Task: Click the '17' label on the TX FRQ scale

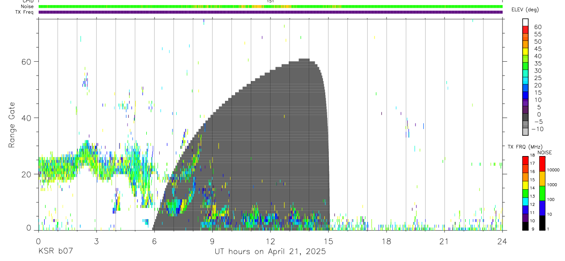Action: 532,163
